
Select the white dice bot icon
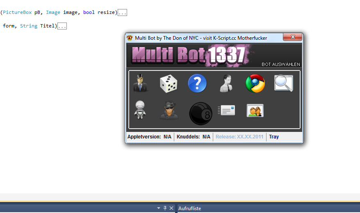[169, 84]
